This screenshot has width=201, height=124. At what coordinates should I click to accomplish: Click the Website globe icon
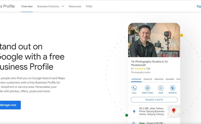tap(173, 88)
